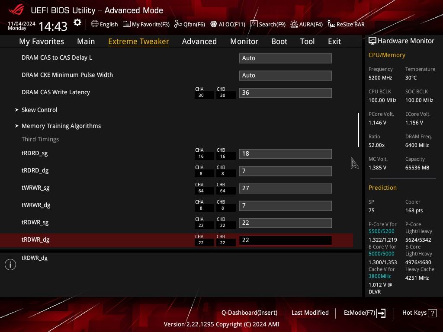Switch to the Main tab
This screenshot has height=332, width=443.
pos(86,41)
